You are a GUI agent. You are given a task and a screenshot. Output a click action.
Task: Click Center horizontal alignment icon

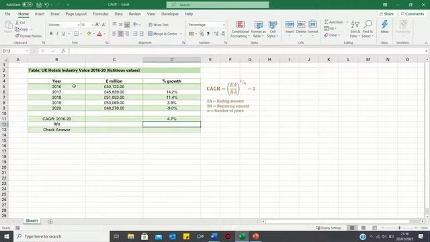121,34
